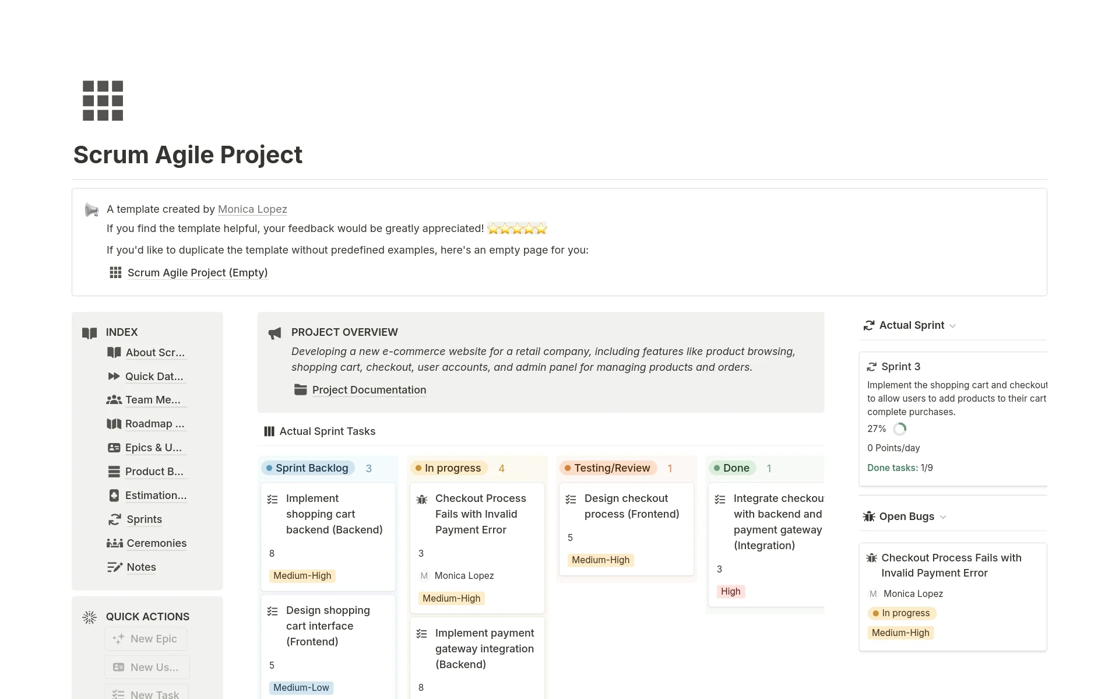Image resolution: width=1119 pixels, height=699 pixels.
Task: Expand the Sprint Backlog column header
Action: [x=307, y=468]
